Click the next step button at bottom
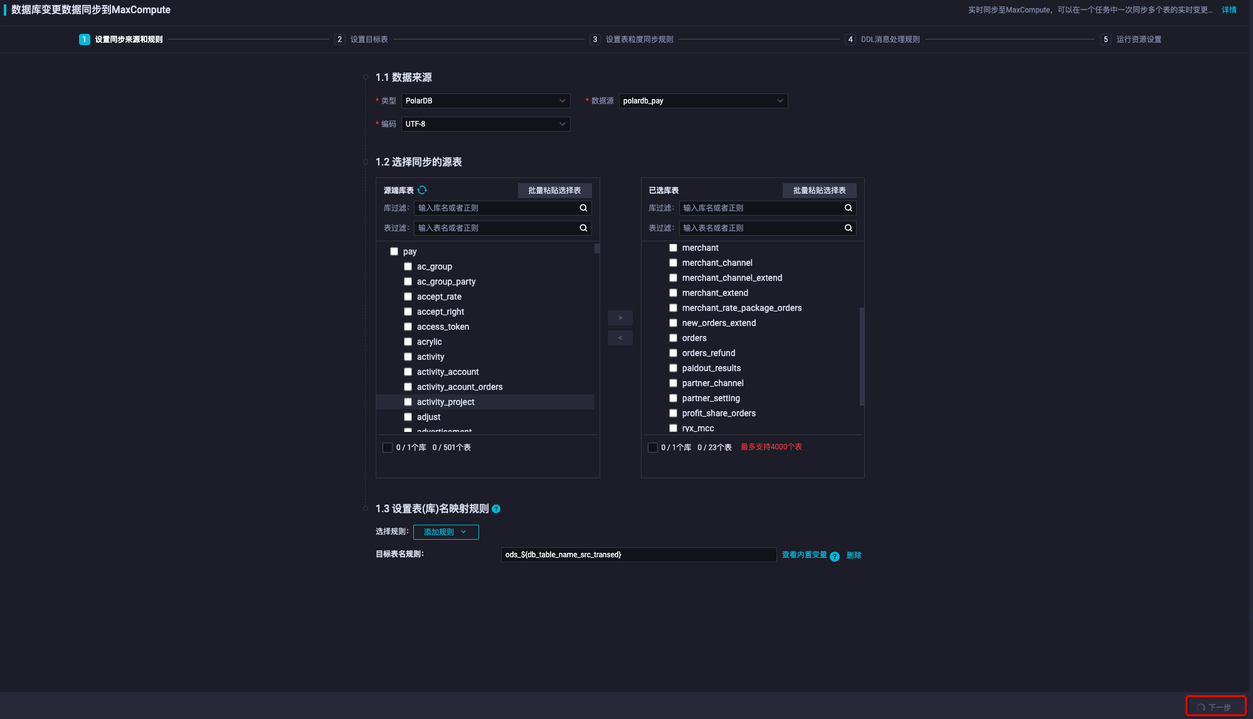 coord(1215,706)
